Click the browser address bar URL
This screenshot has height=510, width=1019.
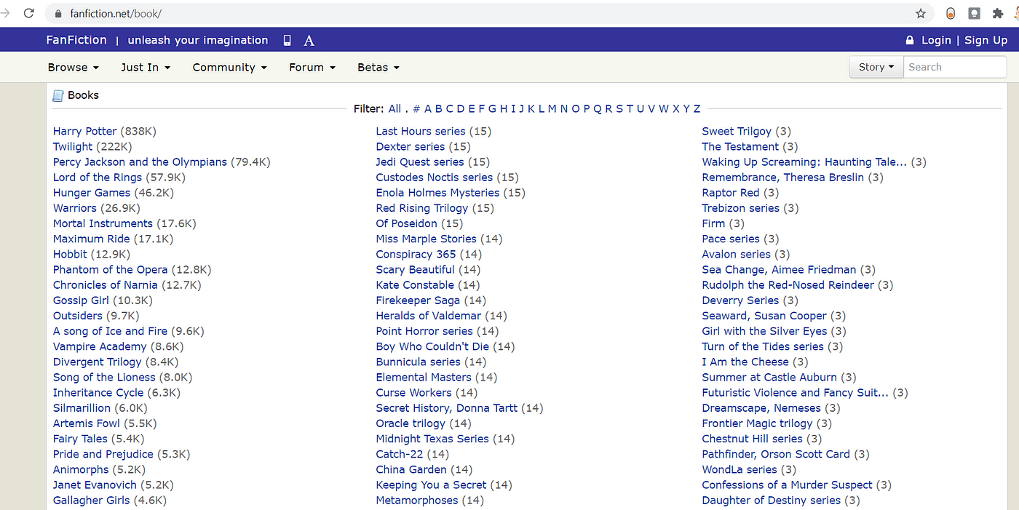tap(116, 14)
